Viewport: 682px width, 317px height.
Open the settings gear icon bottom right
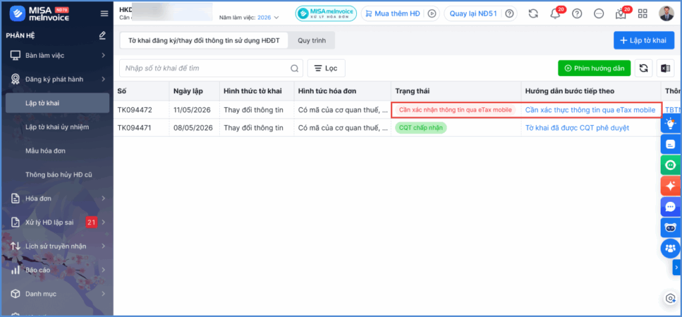(671, 298)
